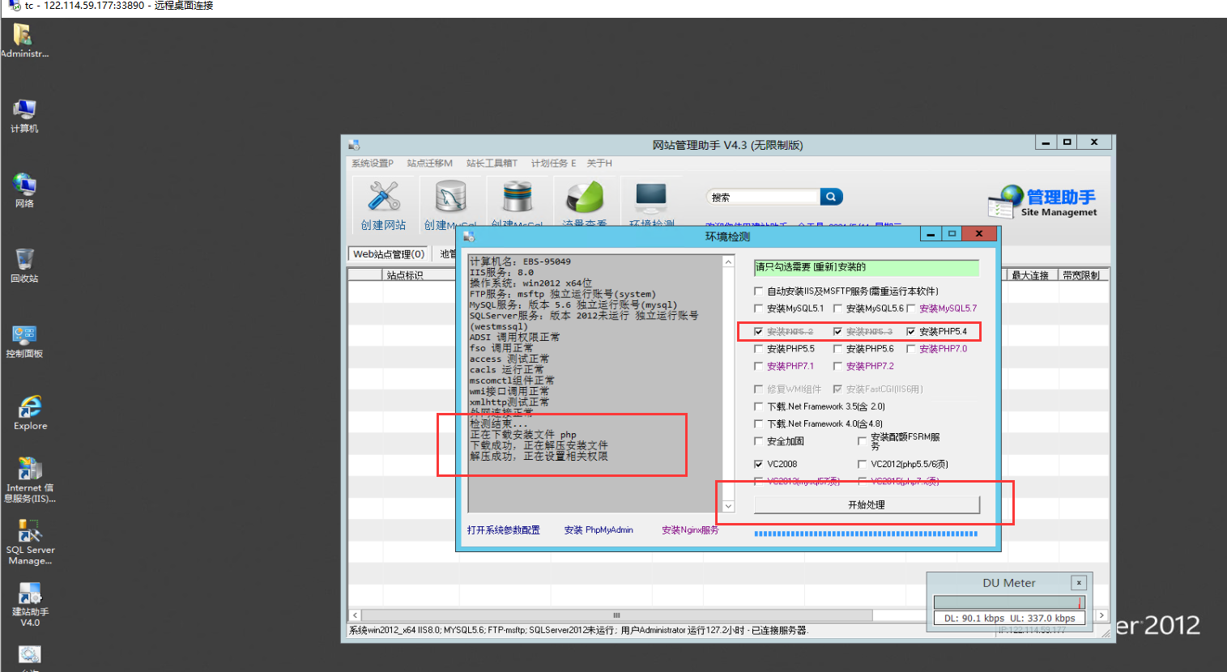Click the DL: 90.1 kbps readout
This screenshot has width=1227, height=672.
974,619
